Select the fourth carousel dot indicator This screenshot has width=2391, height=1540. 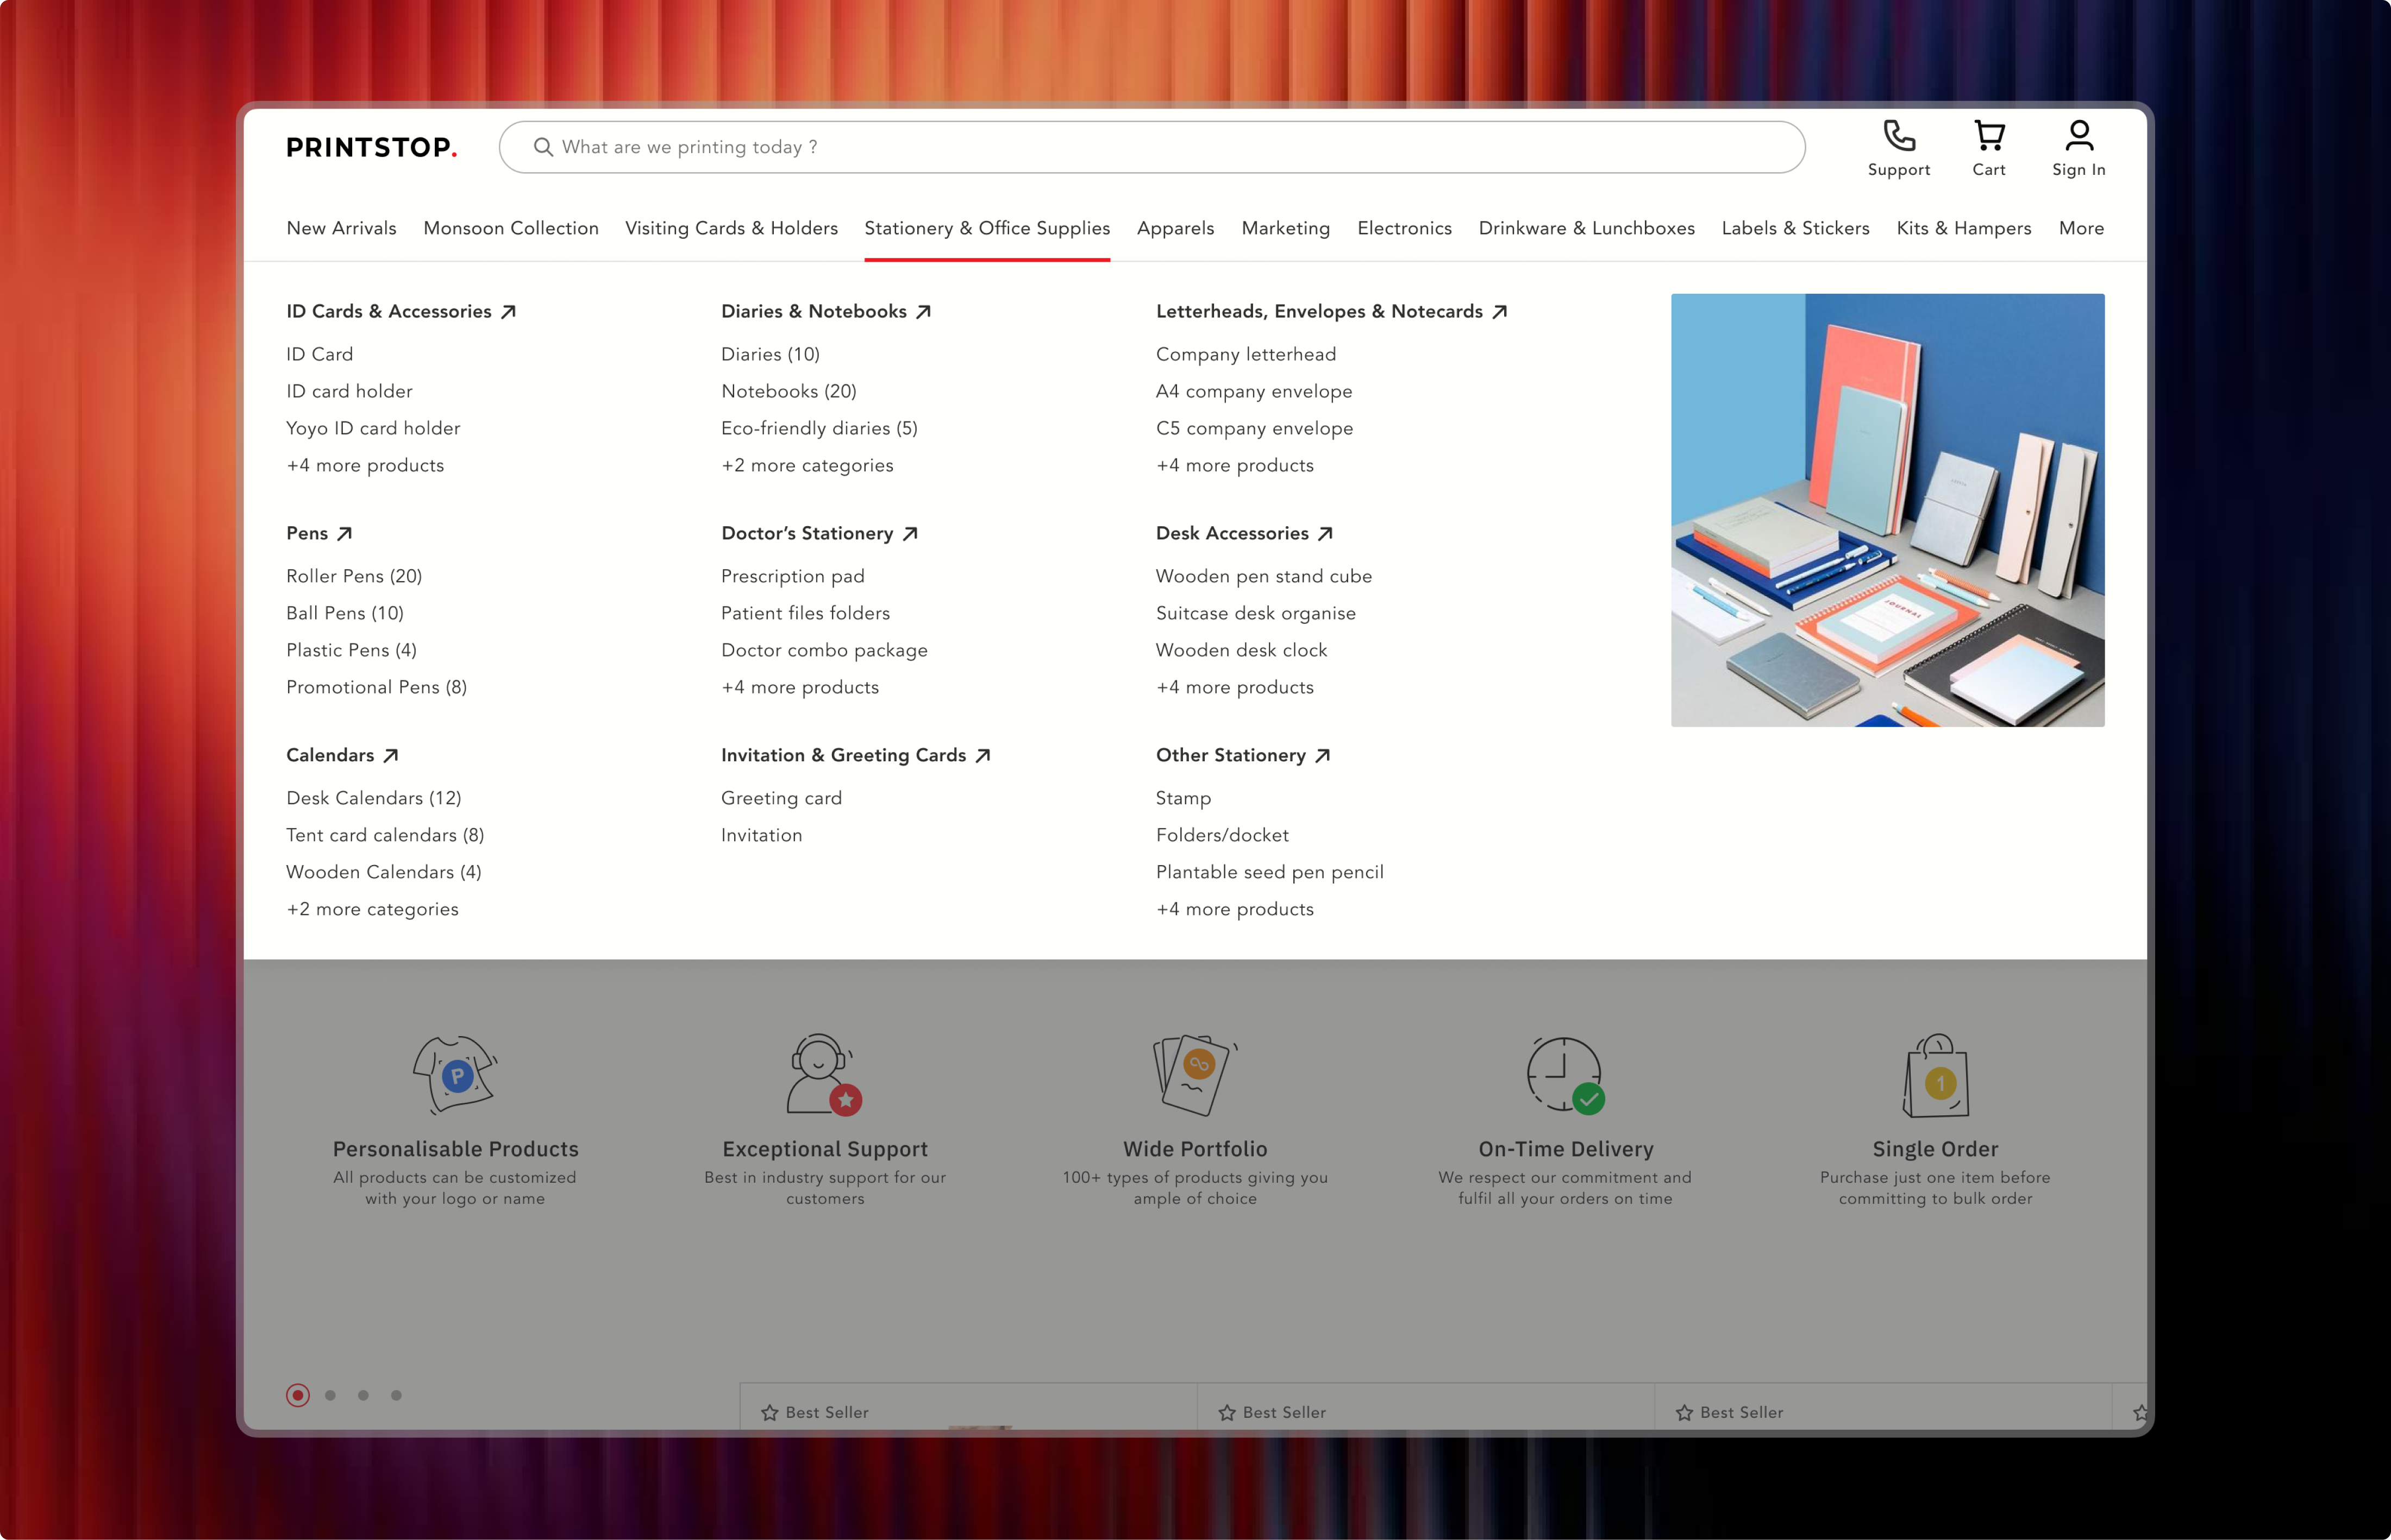pyautogui.click(x=396, y=1395)
